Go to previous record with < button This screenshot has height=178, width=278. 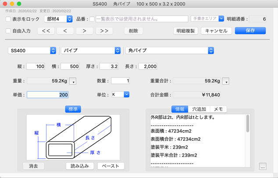(x=65, y=31)
